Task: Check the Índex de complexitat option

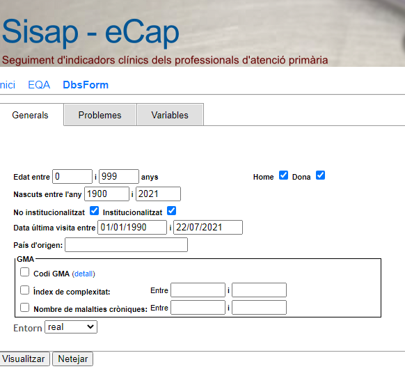Action: [25, 290]
